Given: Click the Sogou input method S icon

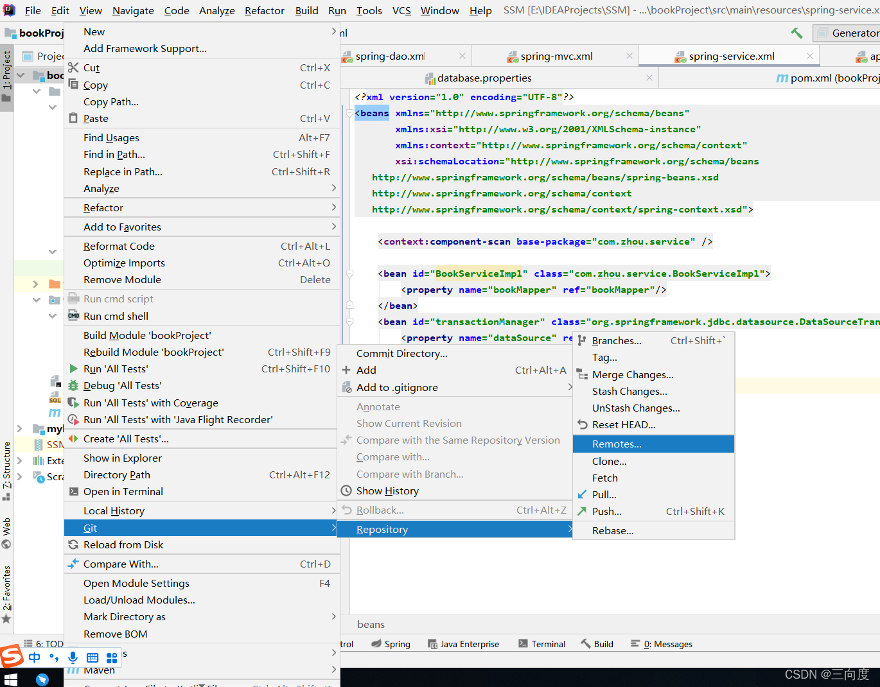Looking at the screenshot, I should click(12, 657).
